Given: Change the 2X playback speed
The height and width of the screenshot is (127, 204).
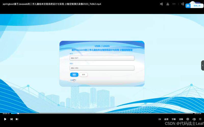Looking at the screenshot, I should (x=160, y=119).
